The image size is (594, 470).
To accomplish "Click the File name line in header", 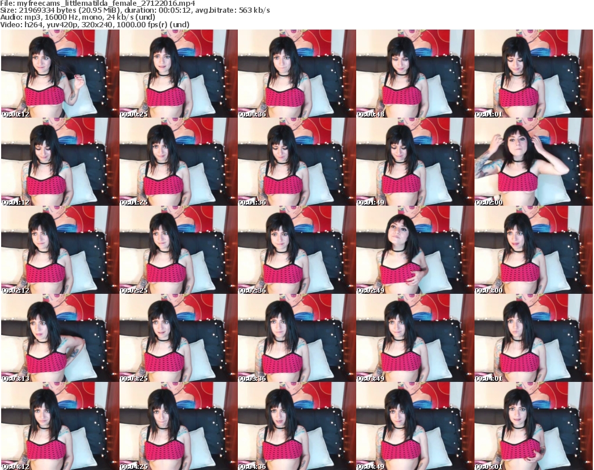I will (x=97, y=3).
